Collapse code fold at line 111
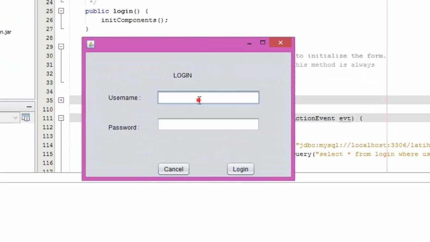Viewport: 430px width, 242px height. pyautogui.click(x=61, y=118)
